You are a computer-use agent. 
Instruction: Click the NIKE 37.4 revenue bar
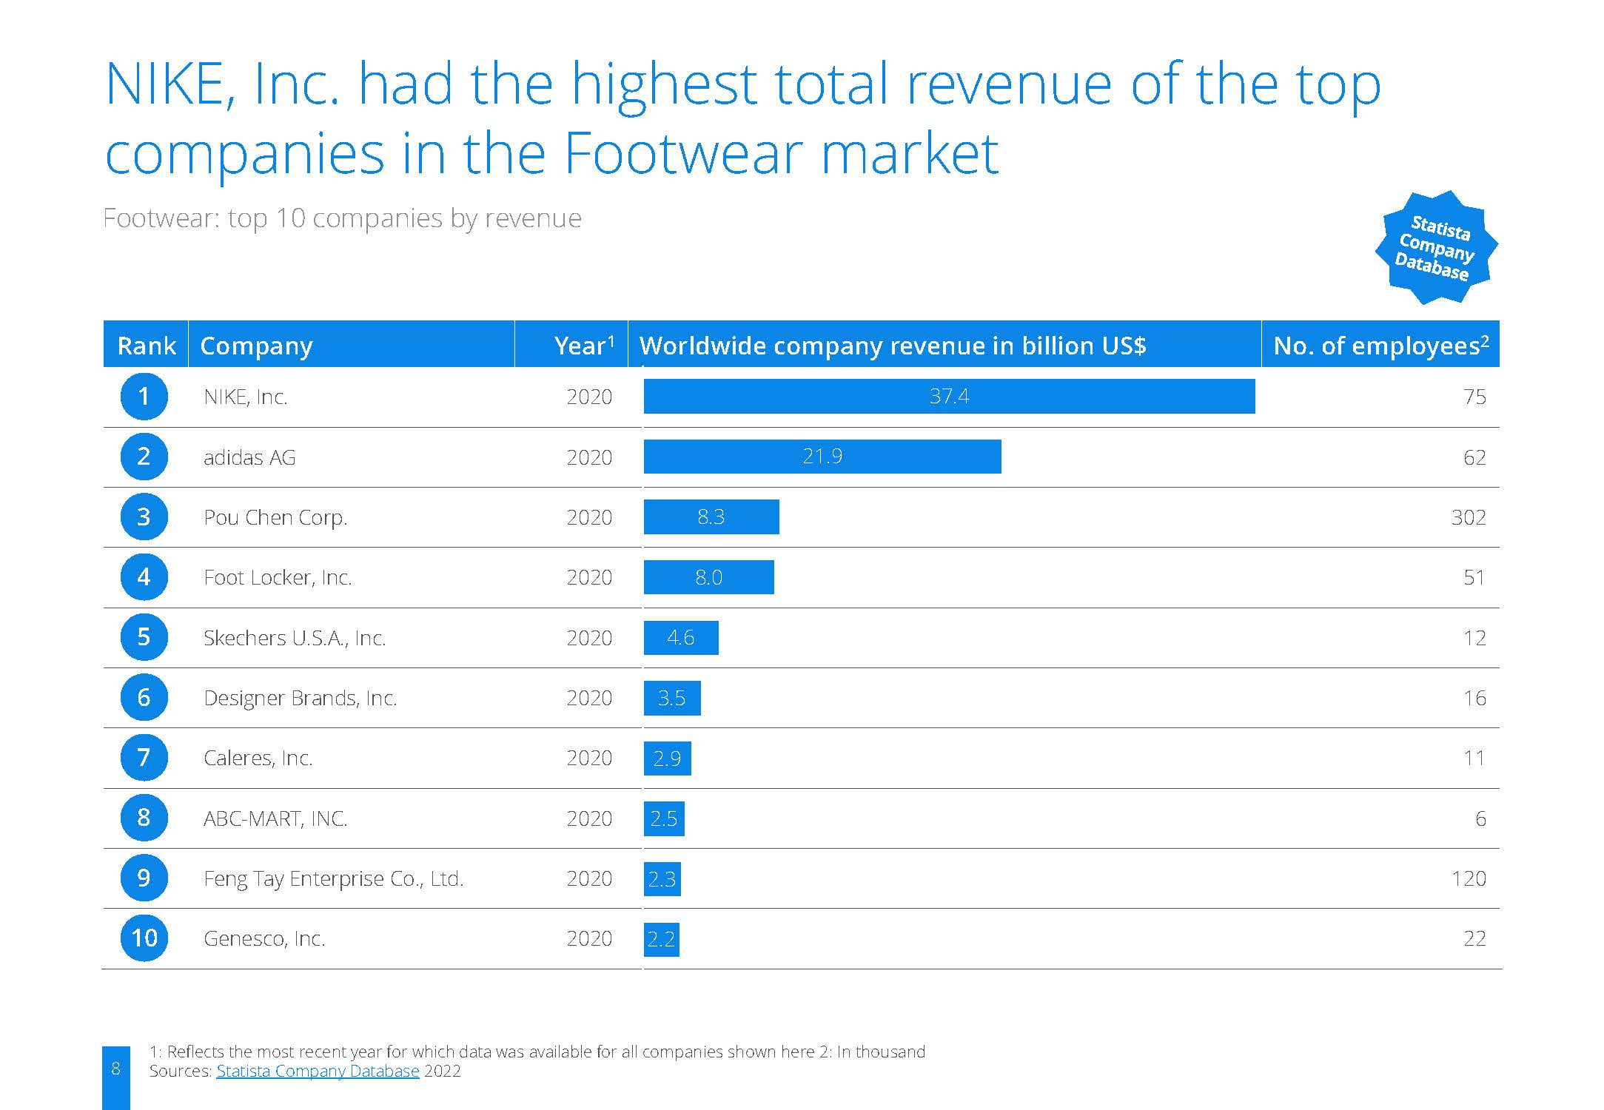point(949,396)
